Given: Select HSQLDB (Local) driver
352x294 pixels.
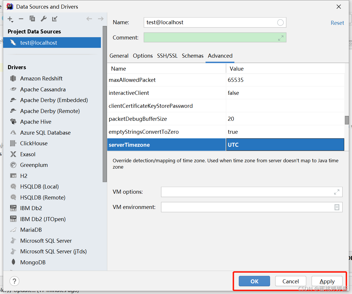Looking at the screenshot, I should tap(39, 186).
